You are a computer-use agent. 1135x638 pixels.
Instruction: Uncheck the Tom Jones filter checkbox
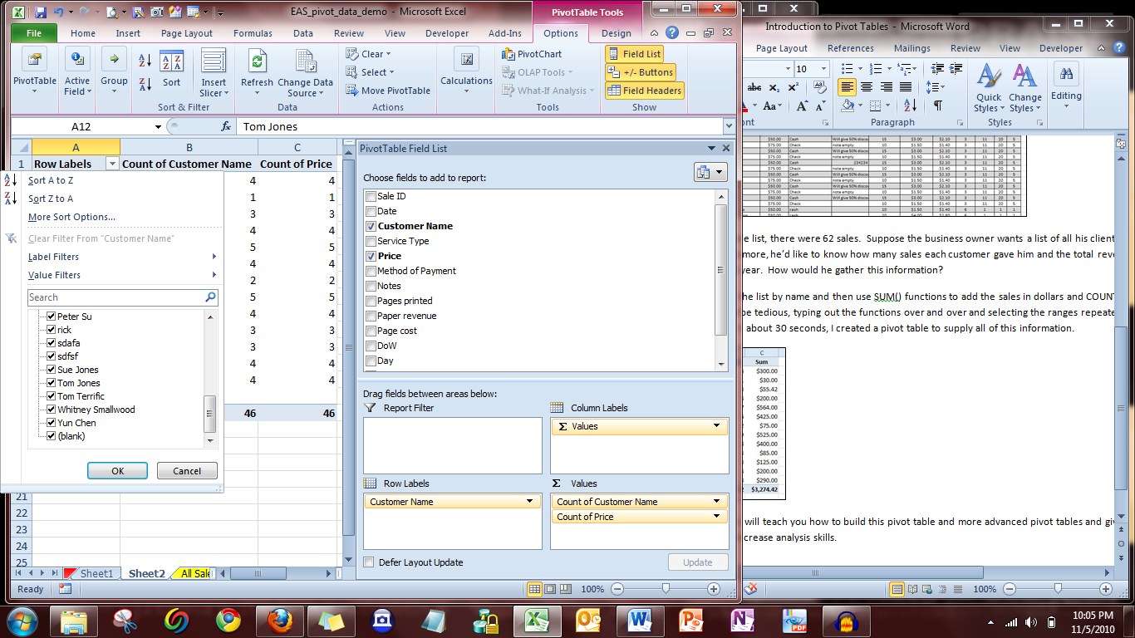[52, 383]
